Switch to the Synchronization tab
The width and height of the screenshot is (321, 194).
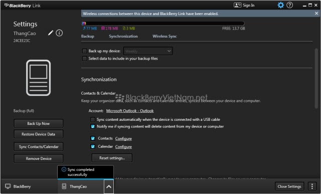pyautogui.click(x=123, y=36)
